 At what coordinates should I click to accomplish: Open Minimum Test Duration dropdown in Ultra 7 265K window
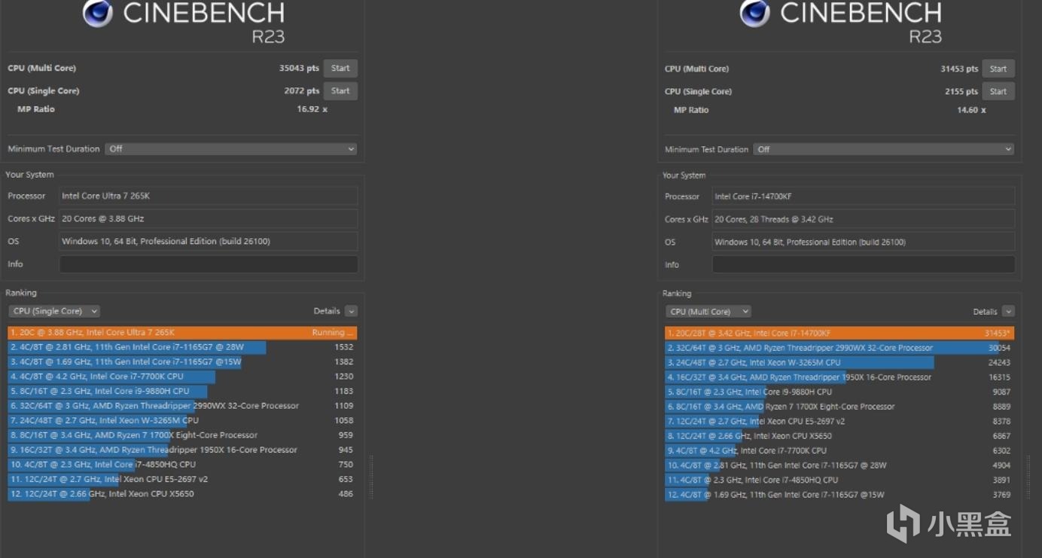[231, 149]
